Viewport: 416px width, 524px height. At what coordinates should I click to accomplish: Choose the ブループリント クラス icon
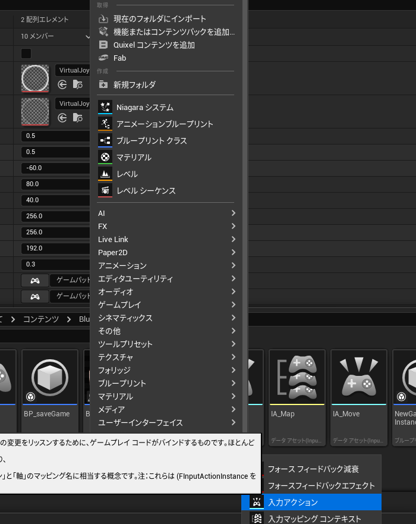point(105,140)
